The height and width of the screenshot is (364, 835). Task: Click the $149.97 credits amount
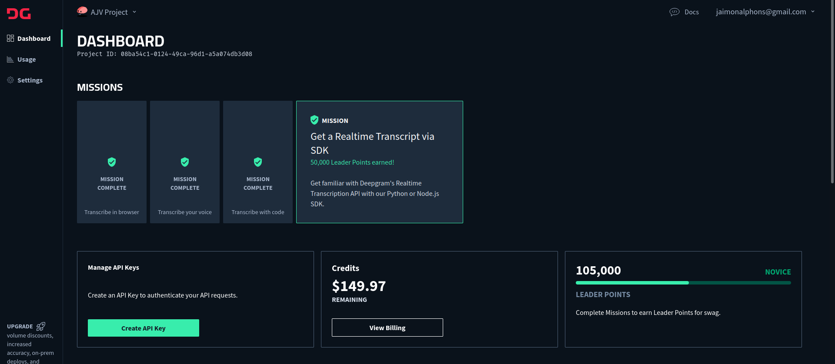[x=359, y=286]
